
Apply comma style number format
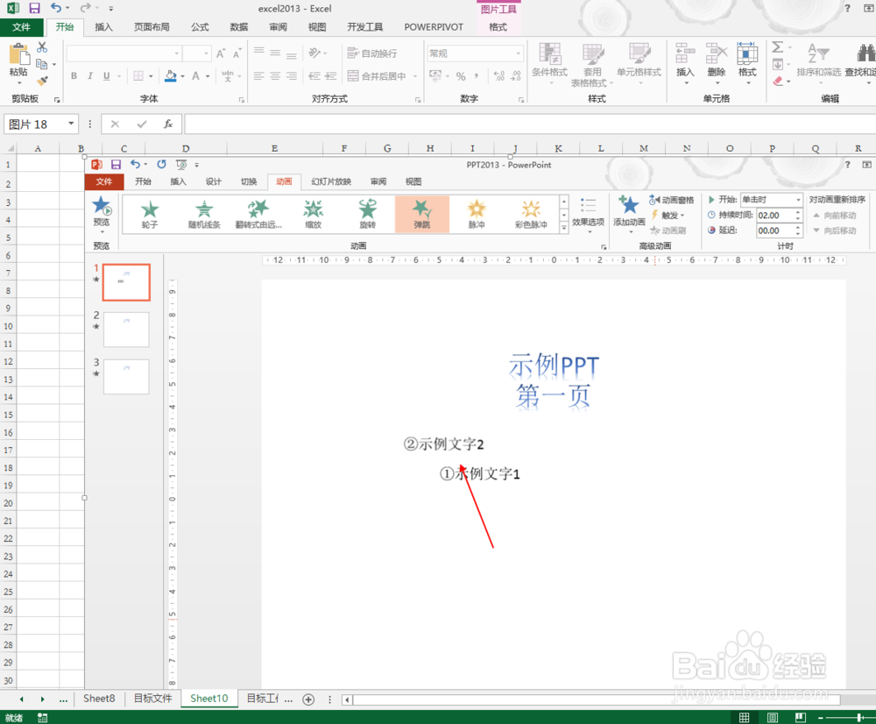tap(477, 76)
